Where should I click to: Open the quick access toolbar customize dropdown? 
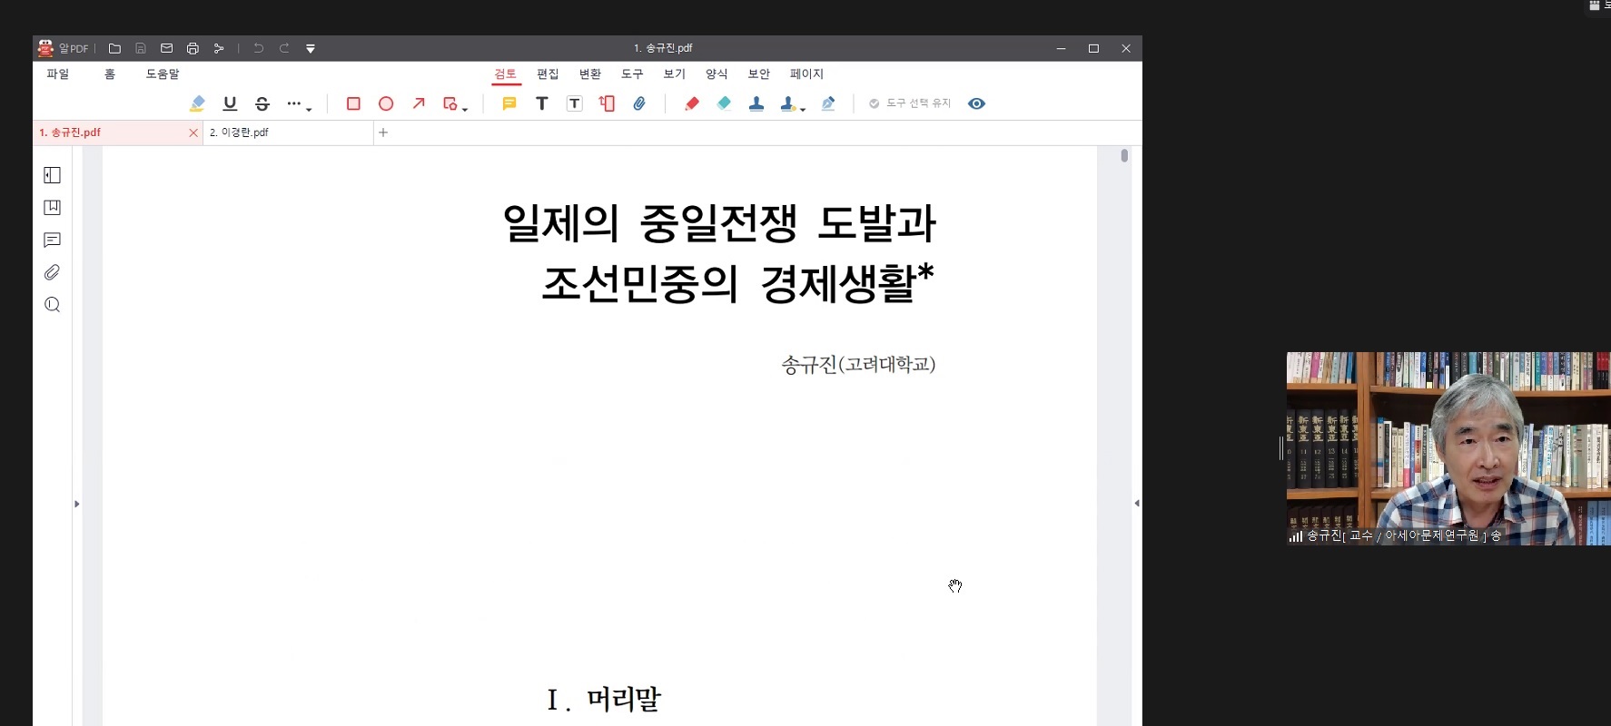coord(311,48)
